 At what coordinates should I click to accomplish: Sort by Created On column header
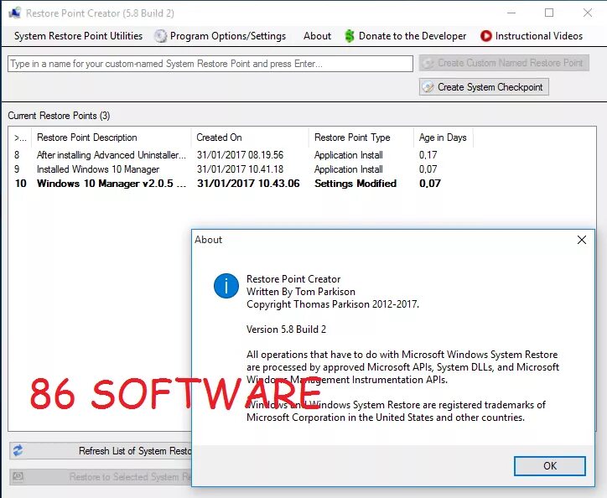(x=250, y=137)
